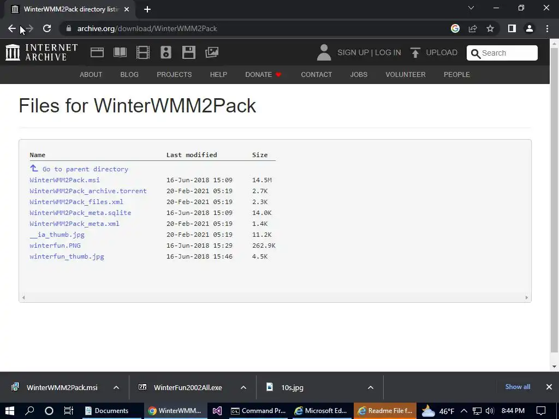Viewport: 559px width, 419px height.
Task: Open the ABOUT menu item
Action: 91,75
